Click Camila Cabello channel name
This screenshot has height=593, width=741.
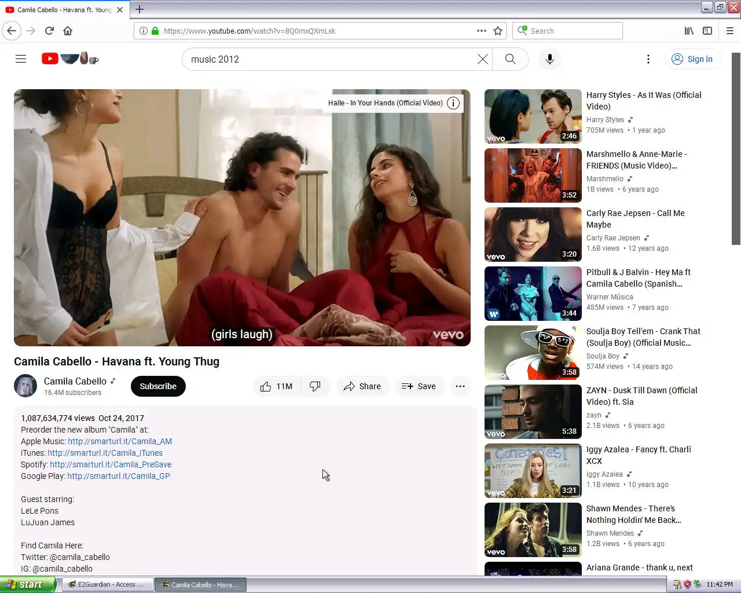pyautogui.click(x=75, y=381)
